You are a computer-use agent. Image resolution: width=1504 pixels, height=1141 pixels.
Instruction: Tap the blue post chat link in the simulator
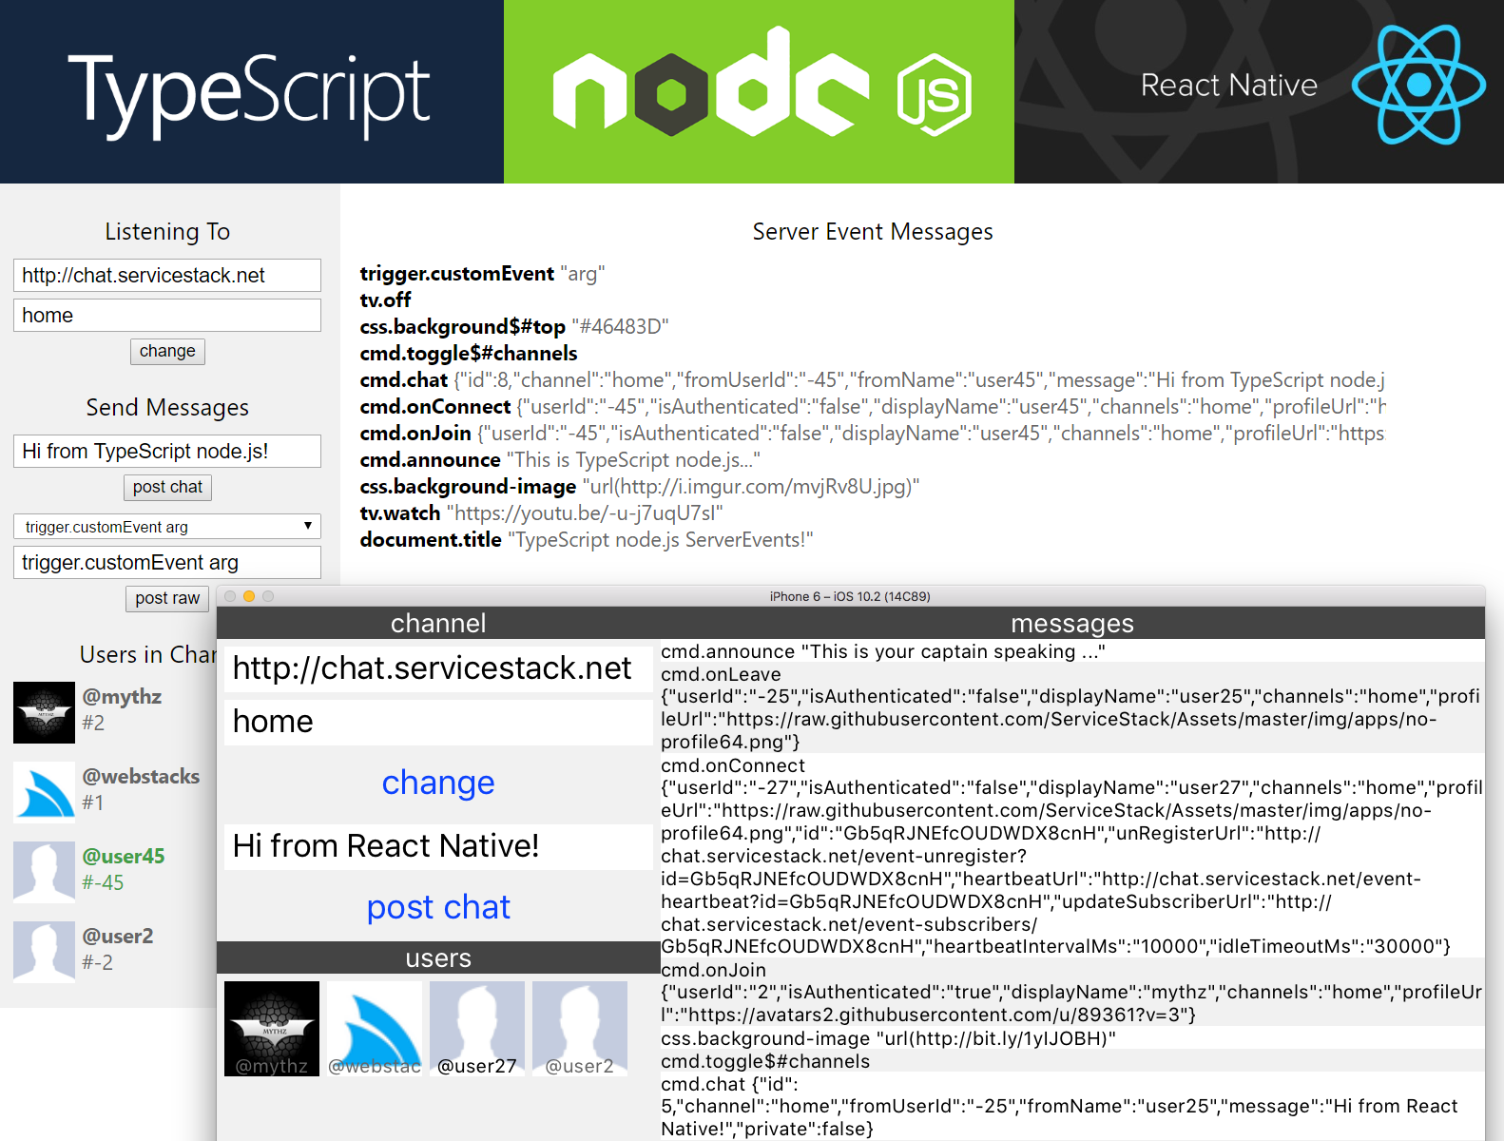438,907
